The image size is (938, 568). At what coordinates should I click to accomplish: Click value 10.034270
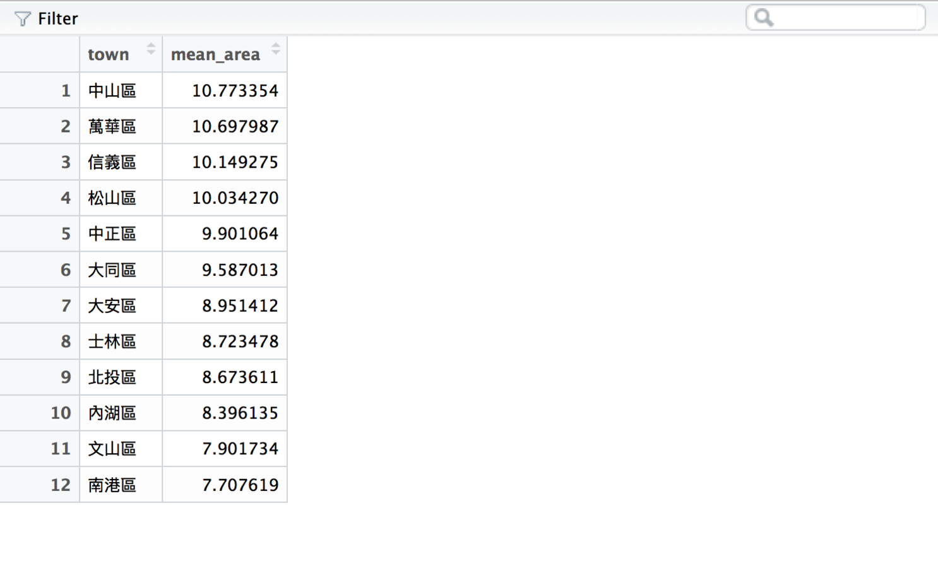[x=235, y=198]
